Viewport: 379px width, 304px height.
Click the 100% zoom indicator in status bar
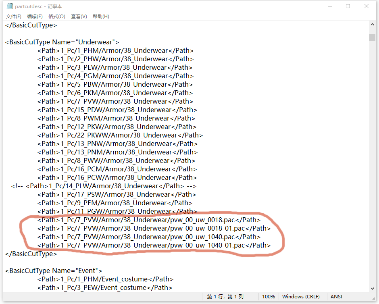point(269,297)
